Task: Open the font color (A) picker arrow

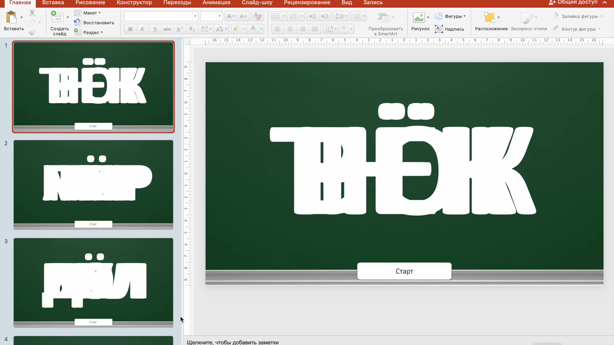Action: tap(261, 29)
